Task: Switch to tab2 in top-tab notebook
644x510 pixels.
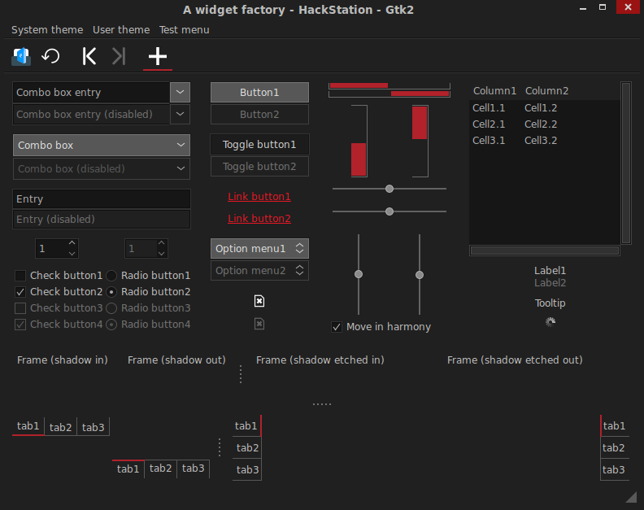Action: 60,427
